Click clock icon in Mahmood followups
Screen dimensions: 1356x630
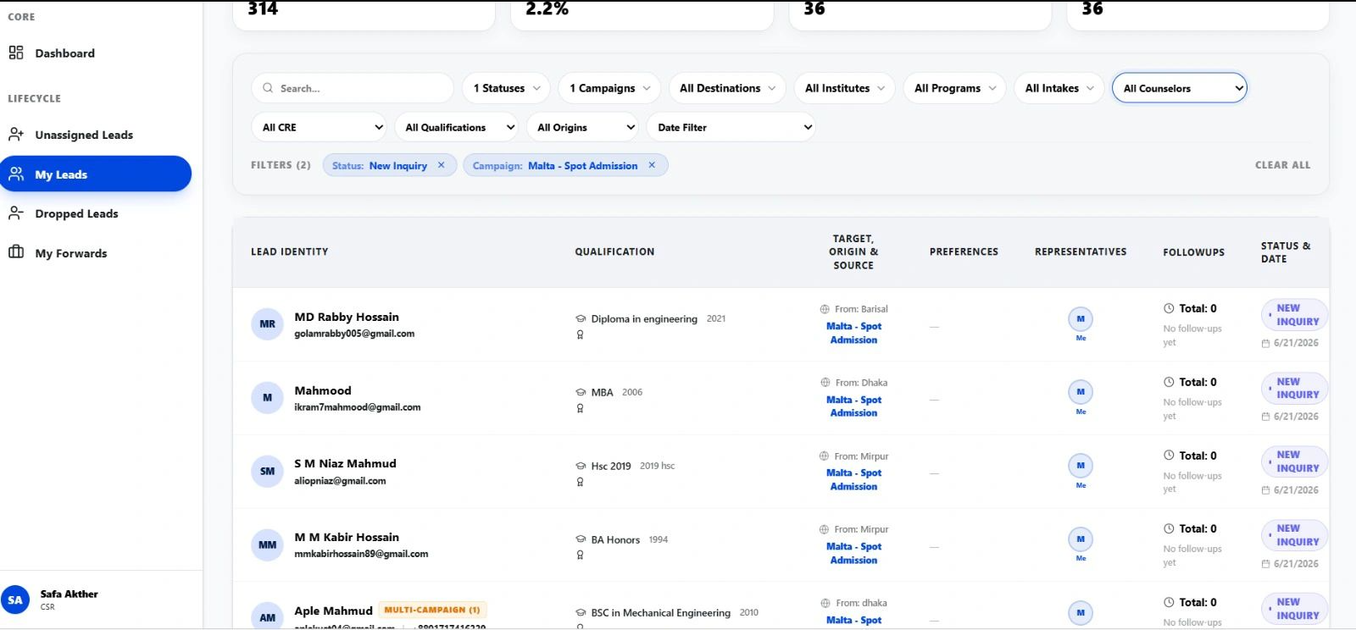coord(1169,382)
